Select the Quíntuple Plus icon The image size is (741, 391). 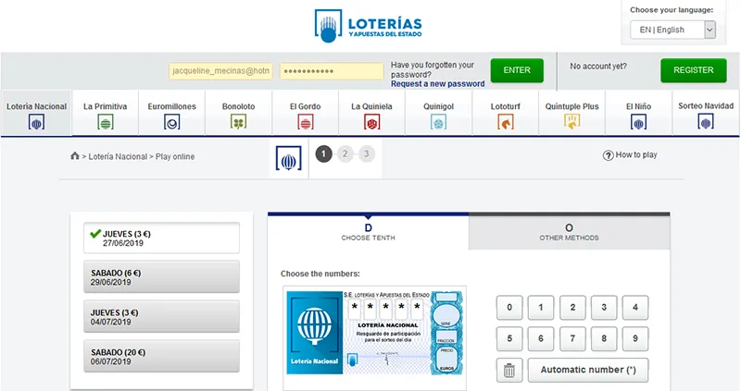pyautogui.click(x=571, y=123)
